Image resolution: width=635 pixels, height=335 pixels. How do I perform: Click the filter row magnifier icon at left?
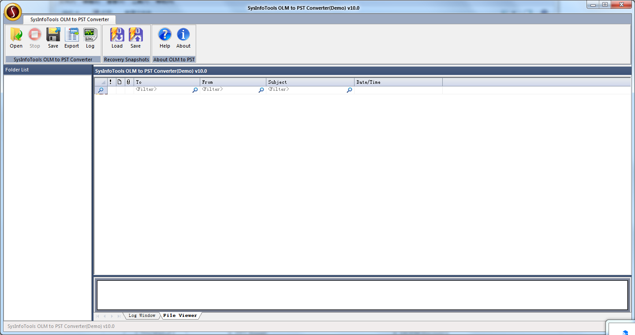(x=101, y=90)
